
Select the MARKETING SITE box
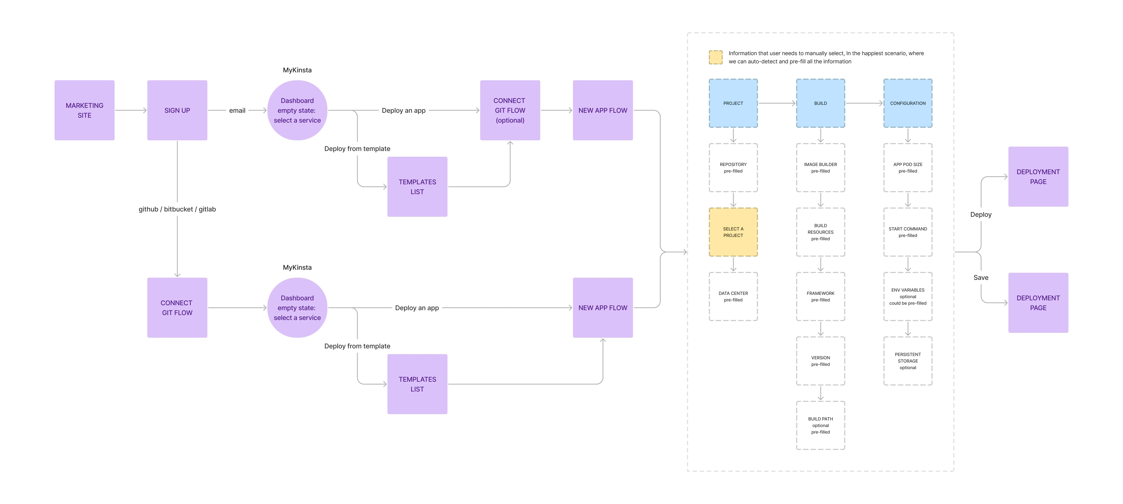pyautogui.click(x=85, y=110)
